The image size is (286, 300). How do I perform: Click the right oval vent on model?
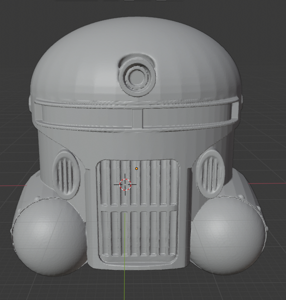pyautogui.click(x=210, y=172)
